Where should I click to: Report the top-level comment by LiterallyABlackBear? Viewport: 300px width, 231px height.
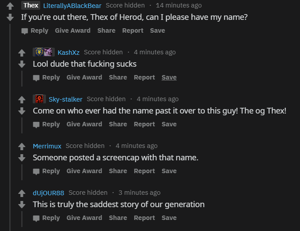(133, 30)
